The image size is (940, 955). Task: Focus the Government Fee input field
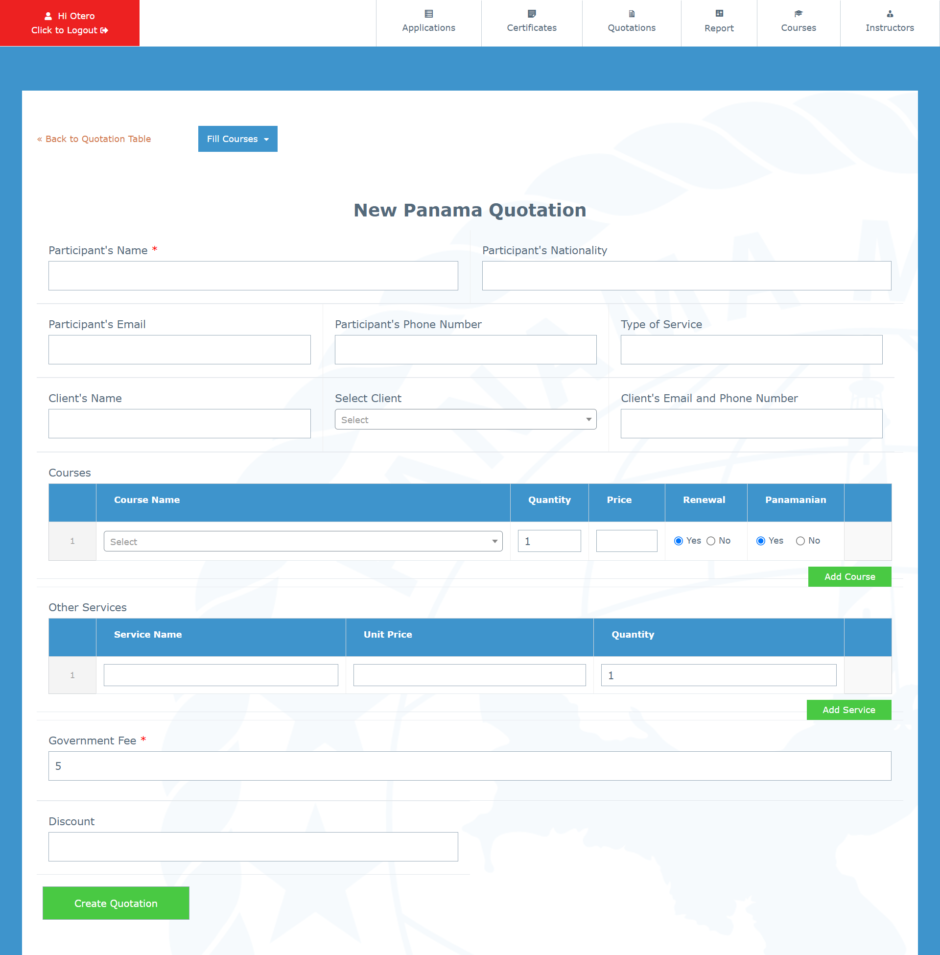(470, 765)
